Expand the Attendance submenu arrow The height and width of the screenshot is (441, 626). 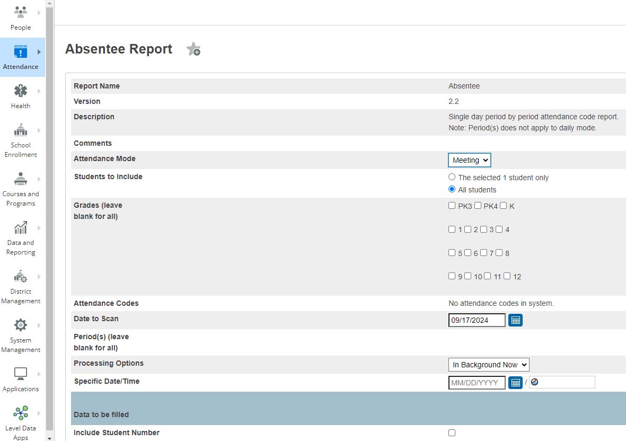[x=38, y=50]
